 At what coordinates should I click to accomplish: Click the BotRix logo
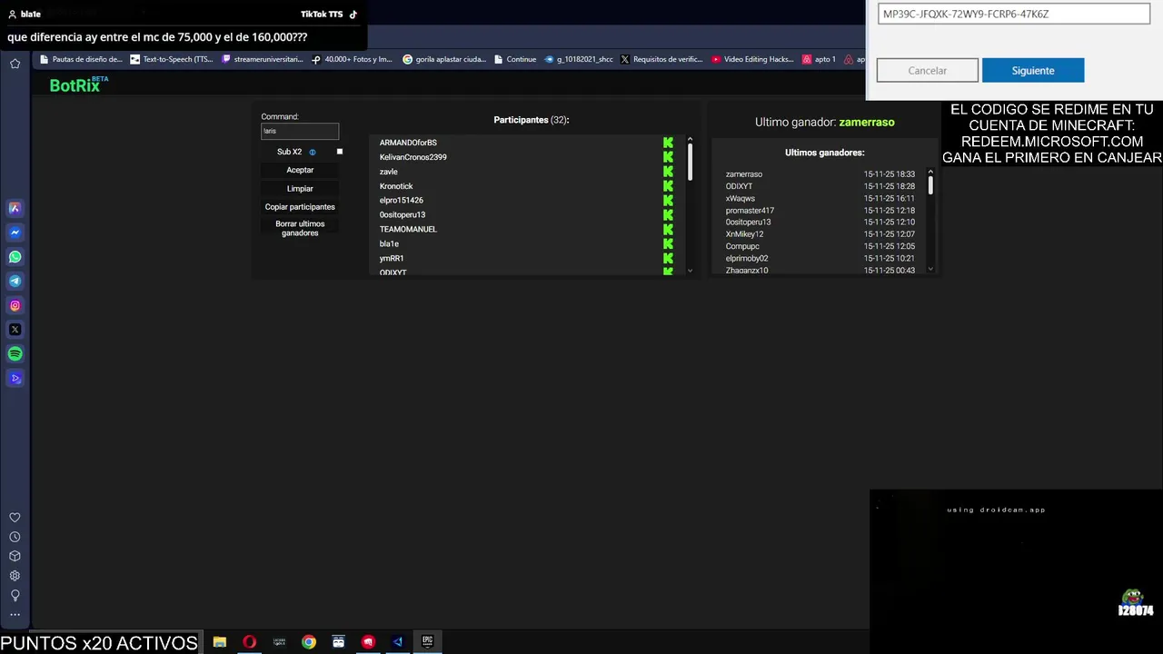coord(78,84)
